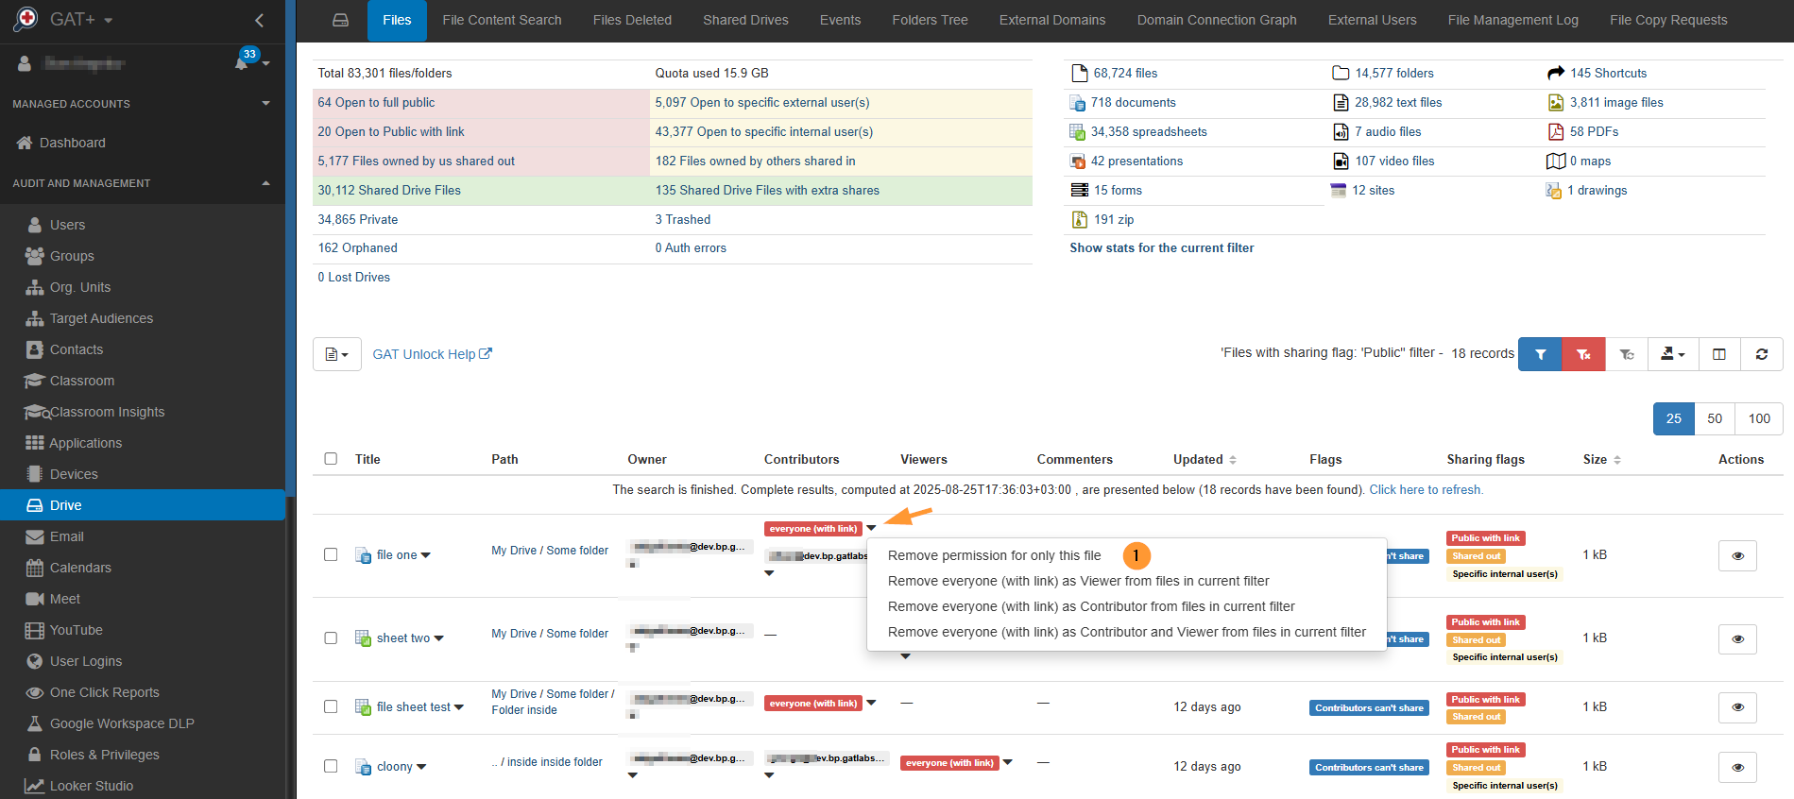This screenshot has height=799, width=1794.
Task: Click Show stats for the current filter
Action: pyautogui.click(x=1161, y=247)
